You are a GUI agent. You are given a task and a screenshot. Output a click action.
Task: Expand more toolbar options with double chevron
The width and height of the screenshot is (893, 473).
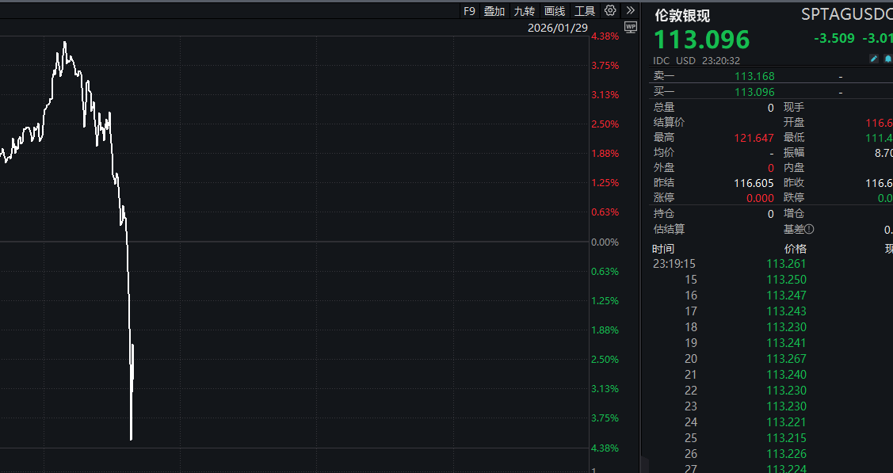point(631,10)
